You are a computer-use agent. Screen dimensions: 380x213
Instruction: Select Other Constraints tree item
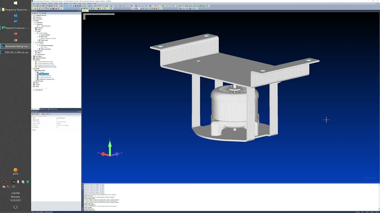[46, 49]
